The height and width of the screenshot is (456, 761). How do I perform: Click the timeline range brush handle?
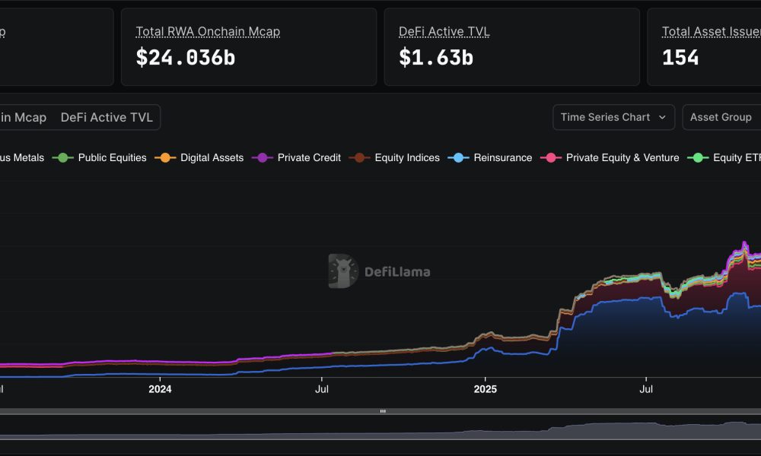pos(383,410)
